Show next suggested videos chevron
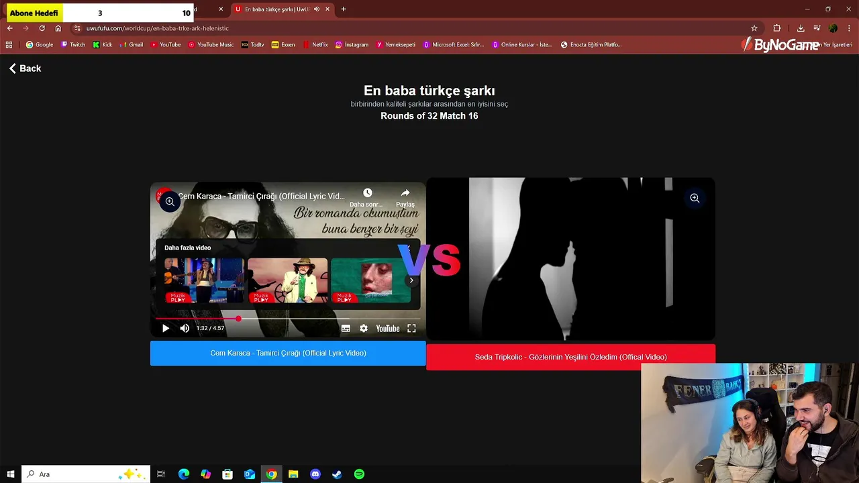The height and width of the screenshot is (483, 859). [411, 280]
